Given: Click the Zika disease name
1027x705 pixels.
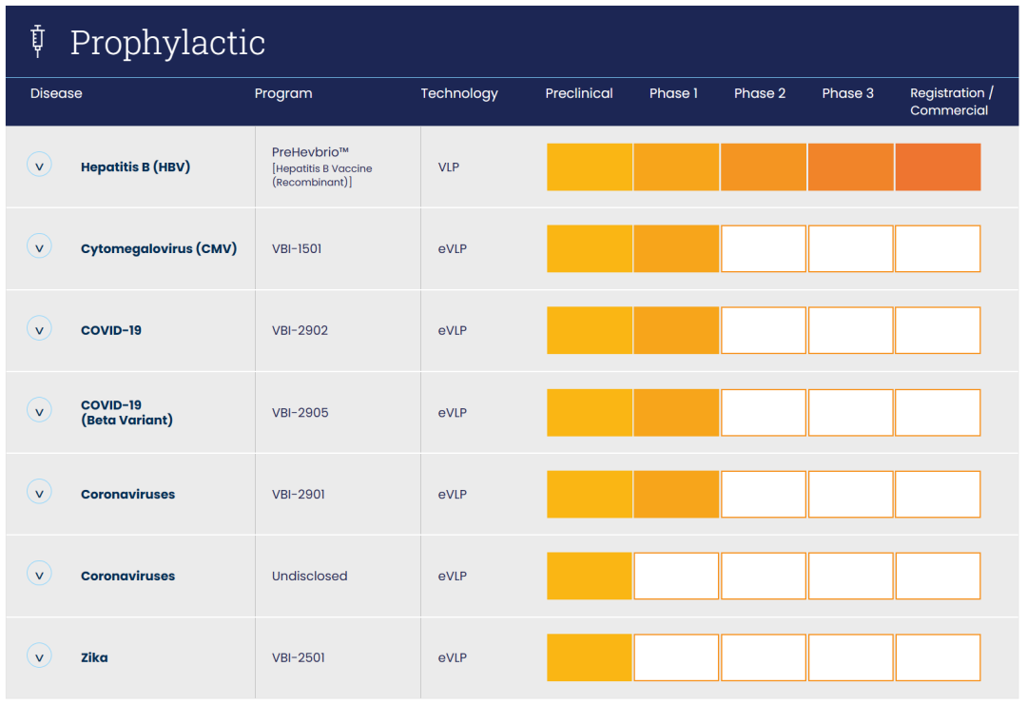Looking at the screenshot, I should point(94,657).
